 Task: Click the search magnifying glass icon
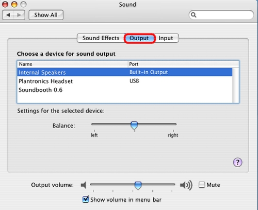(193, 15)
